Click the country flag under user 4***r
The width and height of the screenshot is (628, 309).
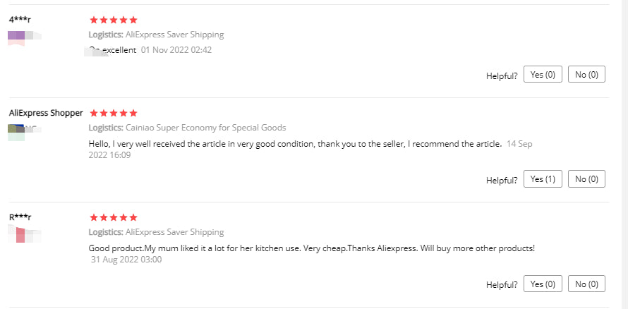[x=16, y=35]
